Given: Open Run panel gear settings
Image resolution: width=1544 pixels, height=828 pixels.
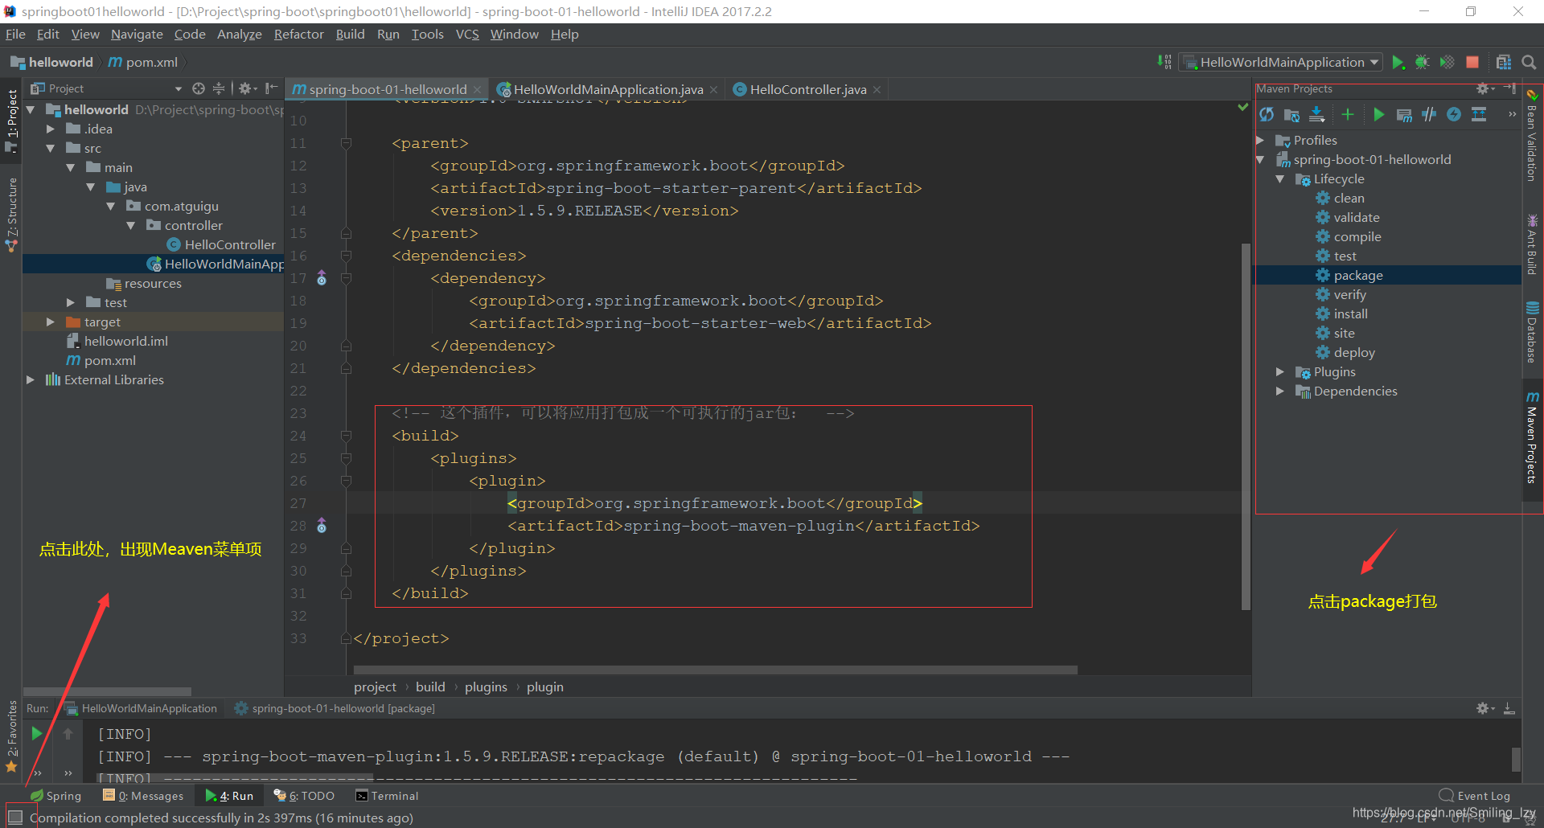Looking at the screenshot, I should (1484, 708).
